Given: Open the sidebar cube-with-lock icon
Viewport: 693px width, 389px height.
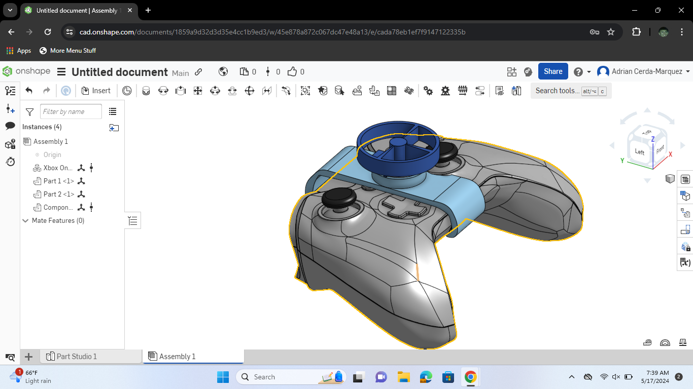Looking at the screenshot, I should pyautogui.click(x=10, y=144).
